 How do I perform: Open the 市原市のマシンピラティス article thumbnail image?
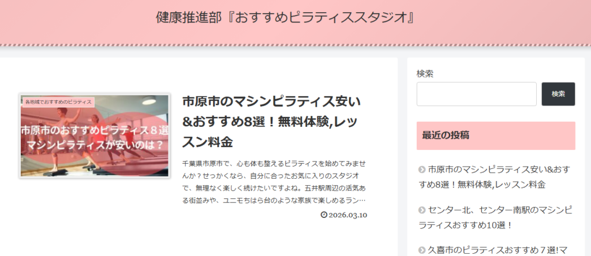(95, 136)
